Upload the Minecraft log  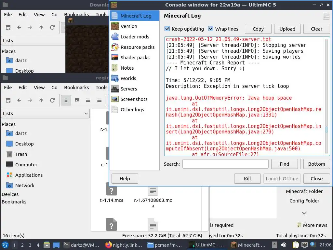(287, 29)
